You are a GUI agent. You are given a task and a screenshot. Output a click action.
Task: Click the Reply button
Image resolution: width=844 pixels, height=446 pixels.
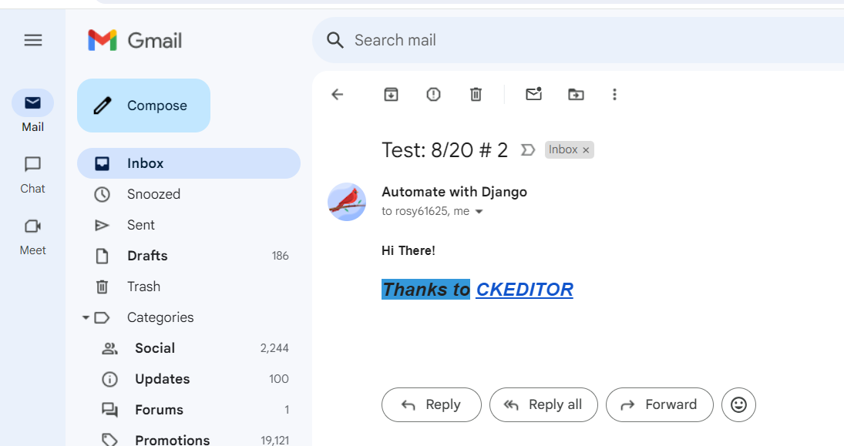432,404
